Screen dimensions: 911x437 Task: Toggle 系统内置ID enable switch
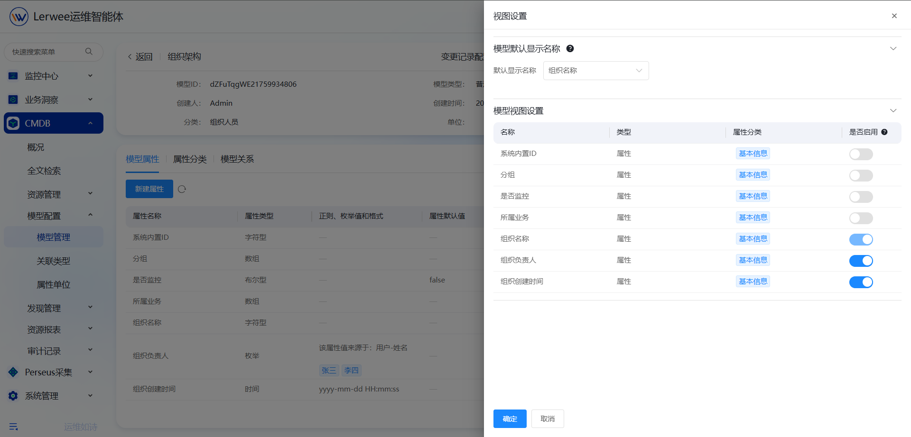point(861,154)
